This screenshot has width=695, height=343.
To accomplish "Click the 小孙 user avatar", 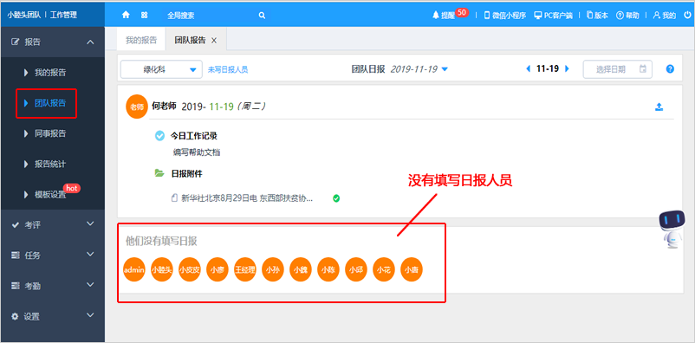I will [x=273, y=269].
